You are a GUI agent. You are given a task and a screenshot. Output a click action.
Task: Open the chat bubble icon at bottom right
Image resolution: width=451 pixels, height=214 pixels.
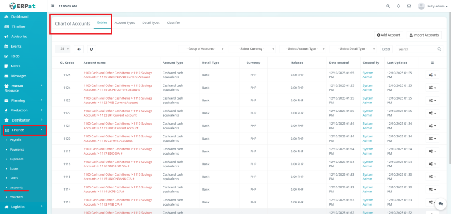tap(439, 205)
